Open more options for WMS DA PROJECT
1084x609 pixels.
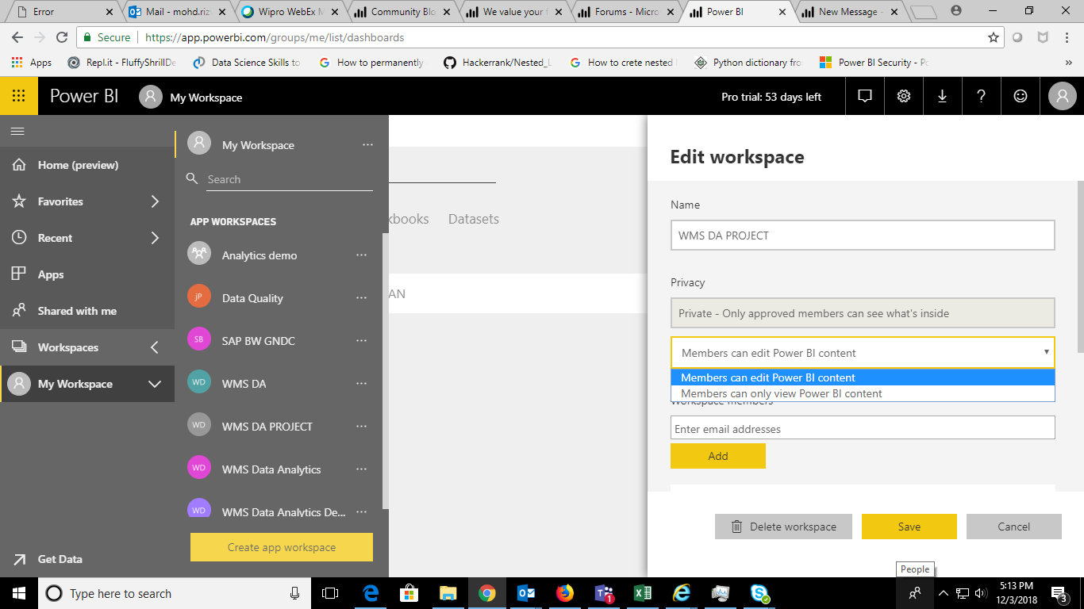(362, 427)
